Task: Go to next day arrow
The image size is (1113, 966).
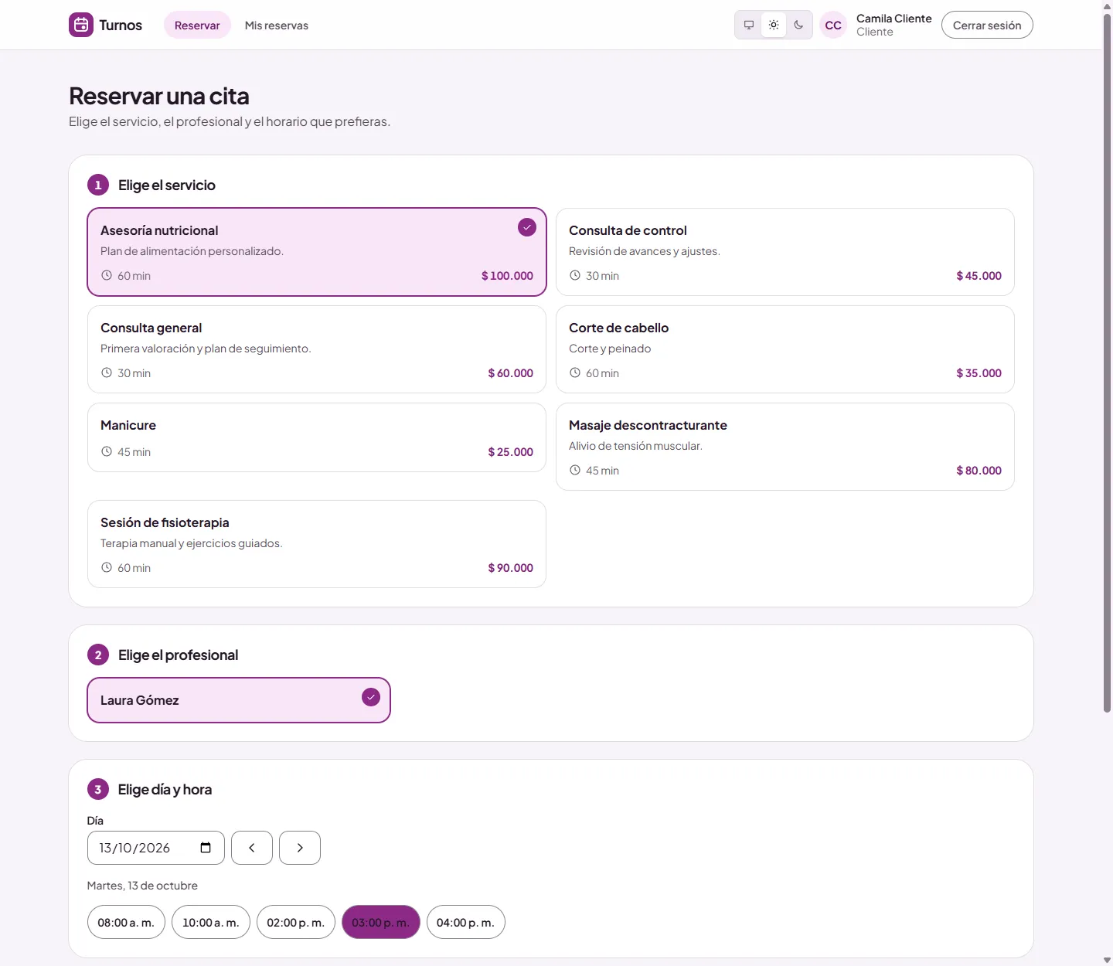Action: [x=300, y=848]
